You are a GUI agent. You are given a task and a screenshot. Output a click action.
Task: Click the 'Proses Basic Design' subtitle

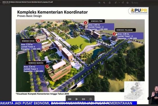pyautogui.click(x=29, y=16)
